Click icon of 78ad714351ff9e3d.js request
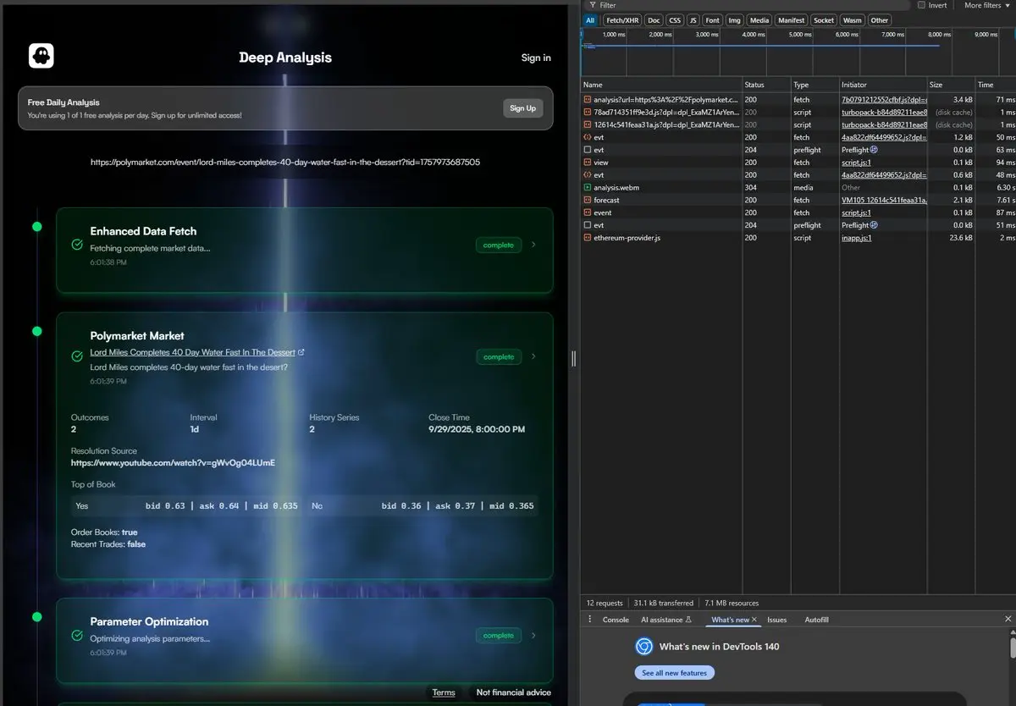The image size is (1016, 706). [588, 112]
